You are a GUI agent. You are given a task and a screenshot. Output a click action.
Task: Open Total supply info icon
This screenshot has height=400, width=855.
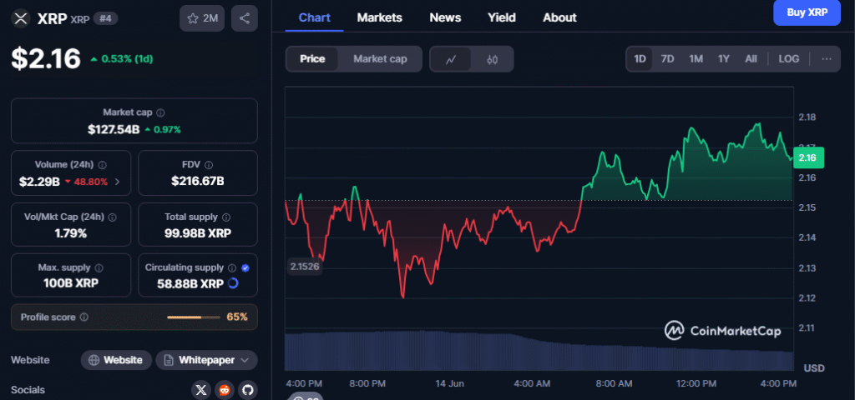(226, 217)
